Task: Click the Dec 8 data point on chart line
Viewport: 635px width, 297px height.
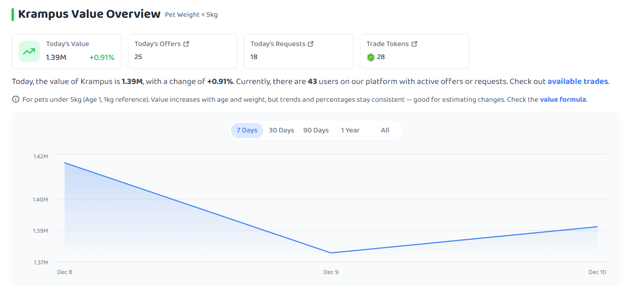Action: (x=64, y=163)
